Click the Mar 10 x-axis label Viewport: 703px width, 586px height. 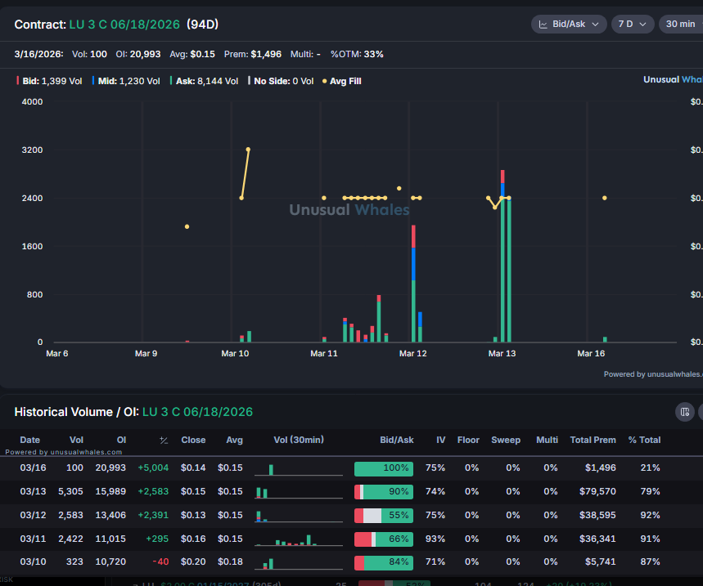coord(235,354)
